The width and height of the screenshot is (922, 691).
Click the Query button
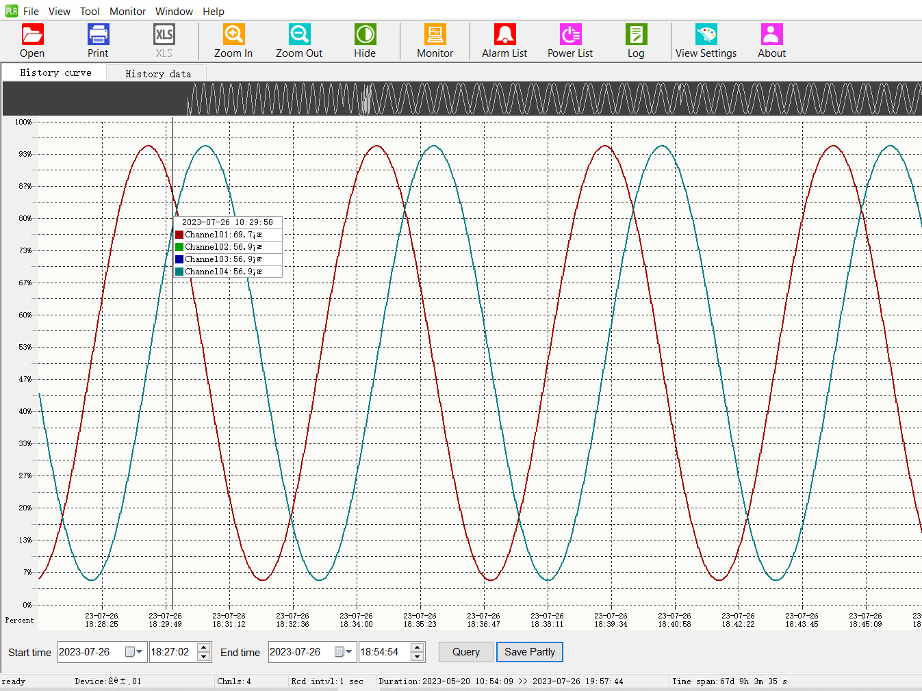click(x=465, y=652)
